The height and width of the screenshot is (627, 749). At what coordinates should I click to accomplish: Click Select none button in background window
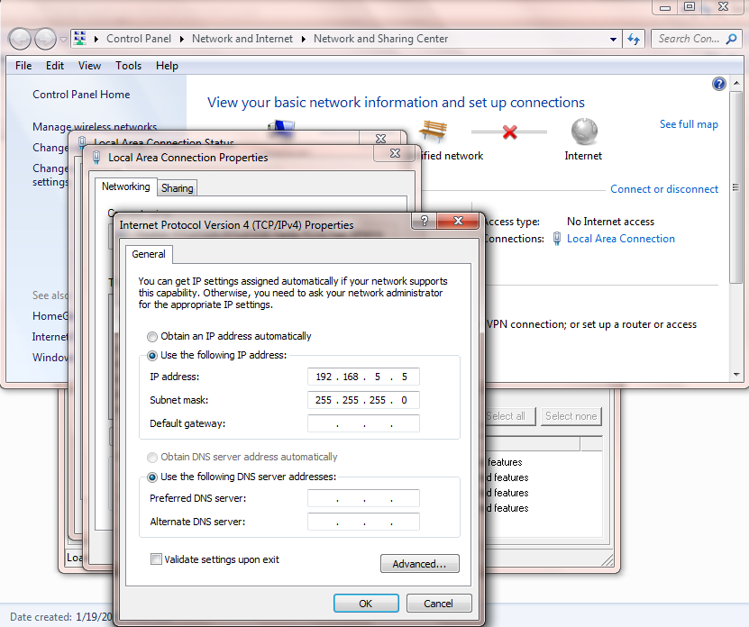click(x=571, y=416)
